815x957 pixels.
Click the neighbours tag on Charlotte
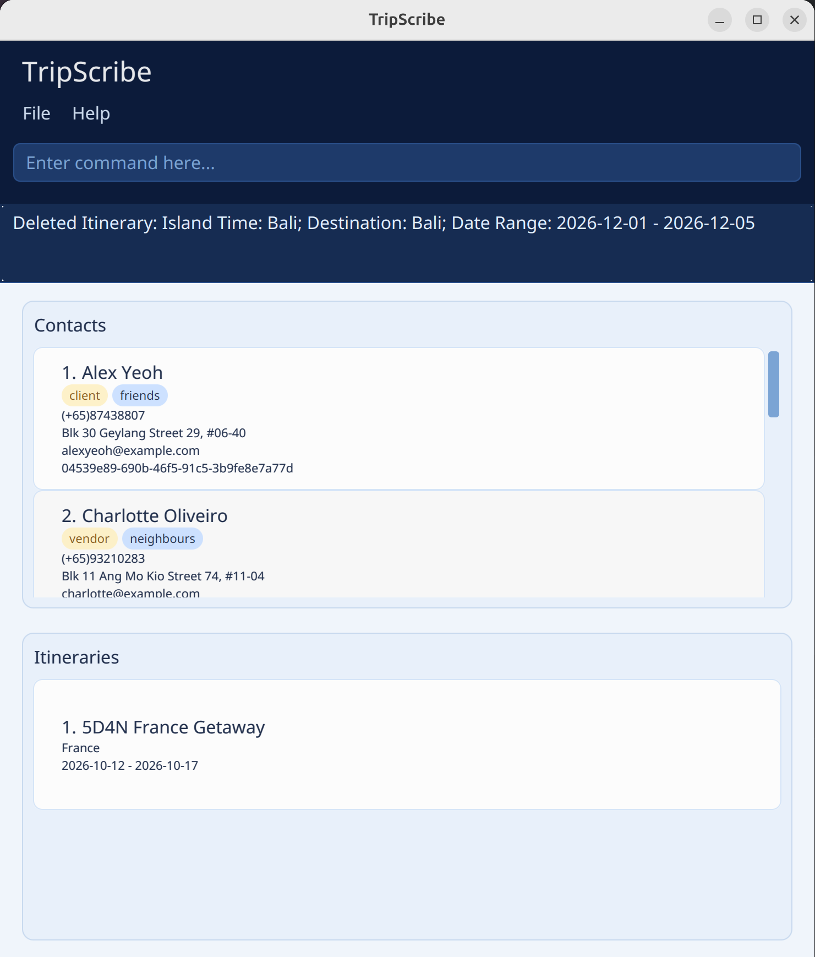point(162,539)
